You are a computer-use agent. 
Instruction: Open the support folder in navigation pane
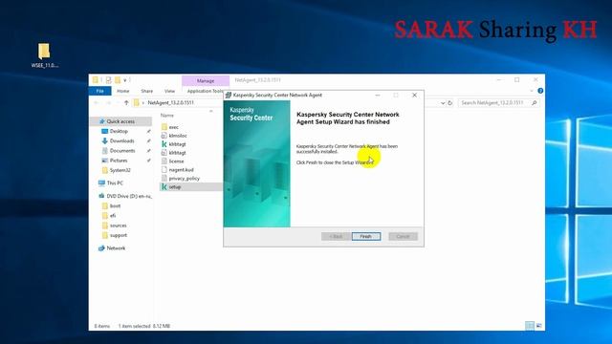(119, 235)
